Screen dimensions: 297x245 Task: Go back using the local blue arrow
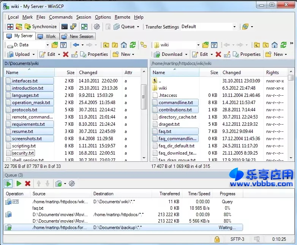(76, 45)
